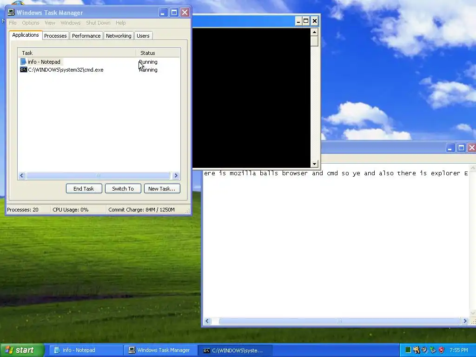Viewport: 476px width, 357px height.
Task: Close the cmd console window
Action: (x=315, y=21)
